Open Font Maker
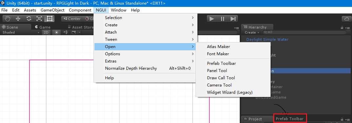 coord(233,54)
